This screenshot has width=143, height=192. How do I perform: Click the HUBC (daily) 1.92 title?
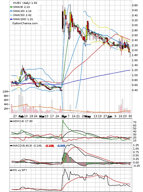pyautogui.click(x=25, y=3)
